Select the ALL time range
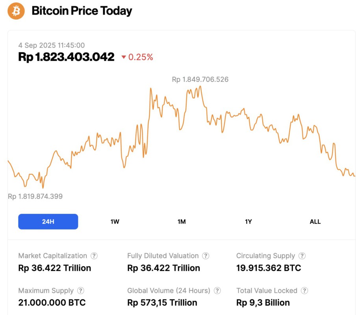Image resolution: width=356 pixels, height=315 pixels. (315, 221)
